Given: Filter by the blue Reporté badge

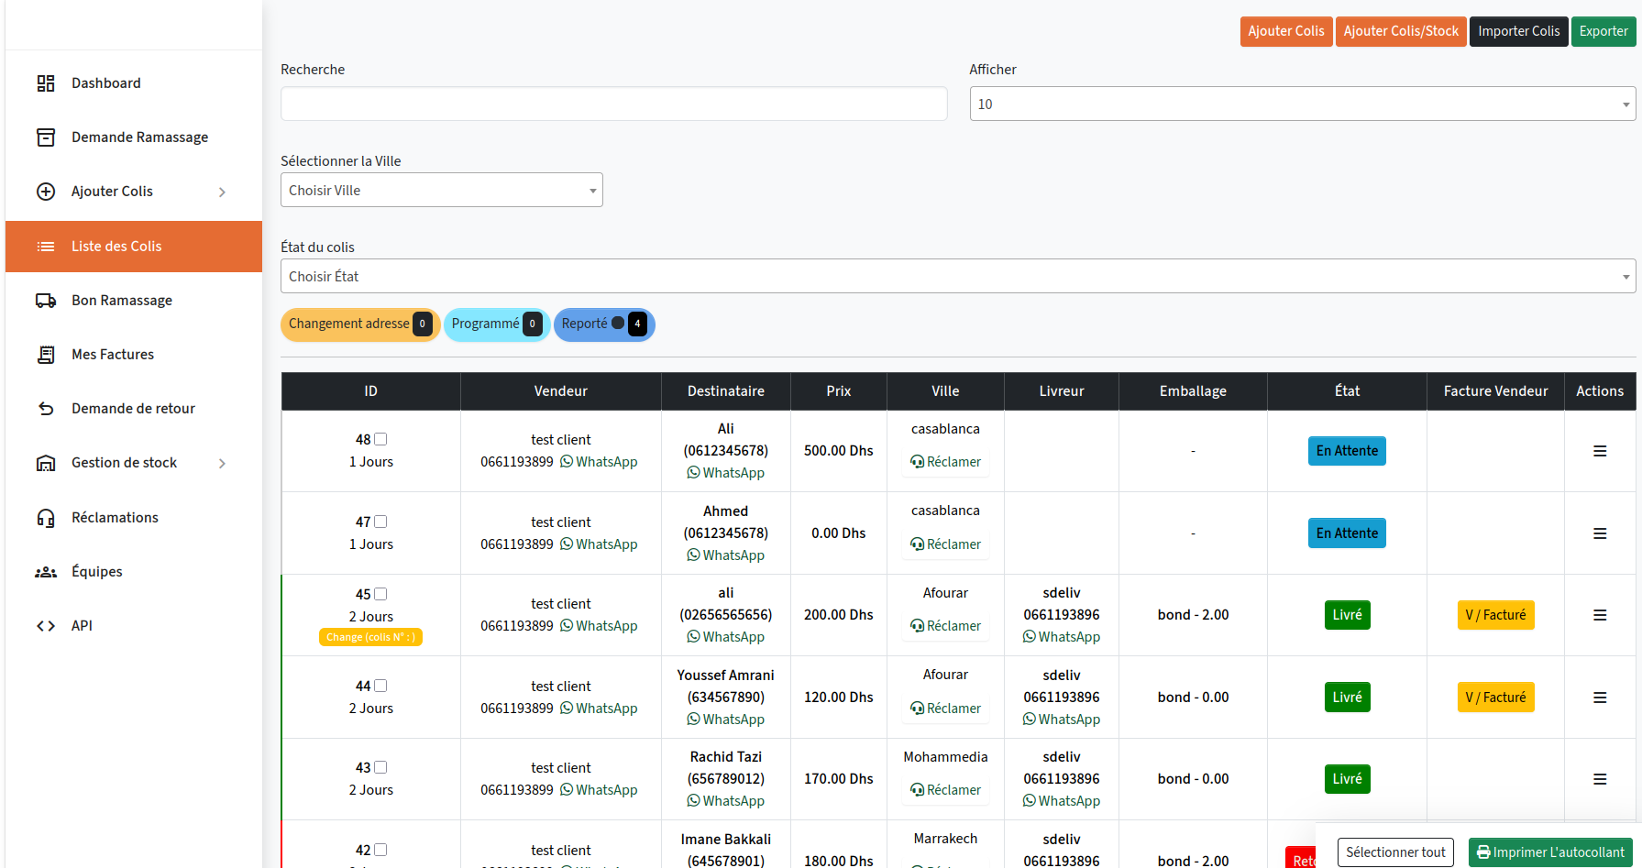Looking at the screenshot, I should click(x=603, y=324).
